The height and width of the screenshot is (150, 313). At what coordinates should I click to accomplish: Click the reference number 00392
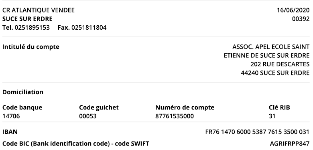click(301, 19)
